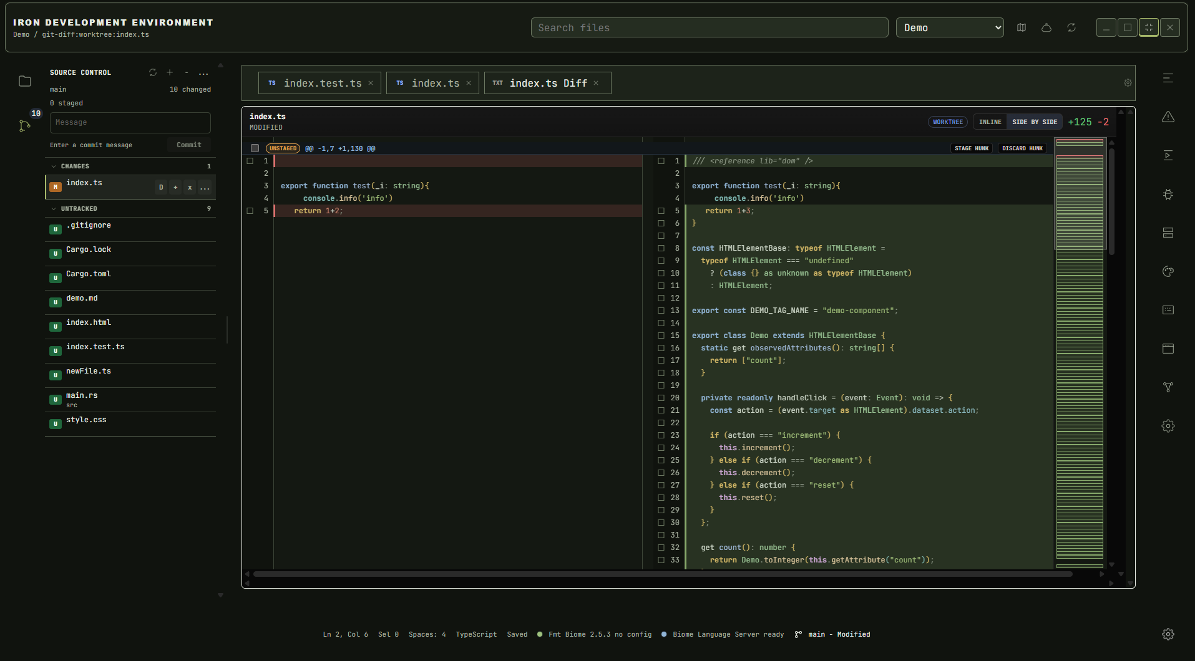Open the bottom-right settings gear

pos(1168,634)
